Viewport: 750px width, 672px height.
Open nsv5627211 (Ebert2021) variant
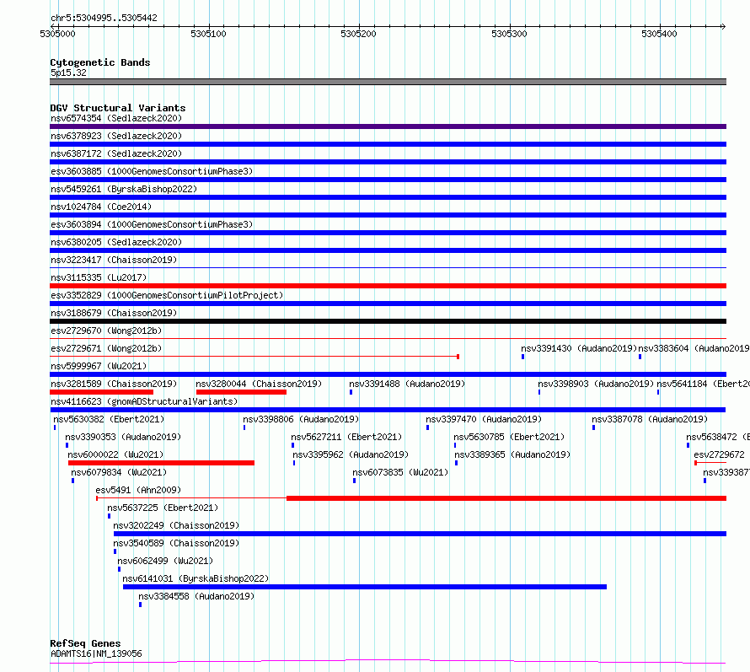tap(346, 437)
